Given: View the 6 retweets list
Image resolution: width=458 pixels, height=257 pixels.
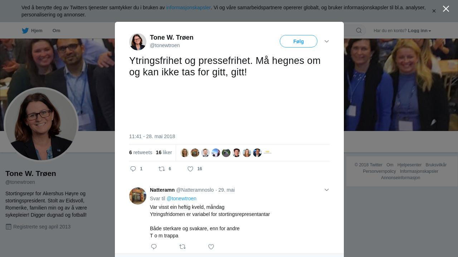Looking at the screenshot, I should [x=141, y=152].
